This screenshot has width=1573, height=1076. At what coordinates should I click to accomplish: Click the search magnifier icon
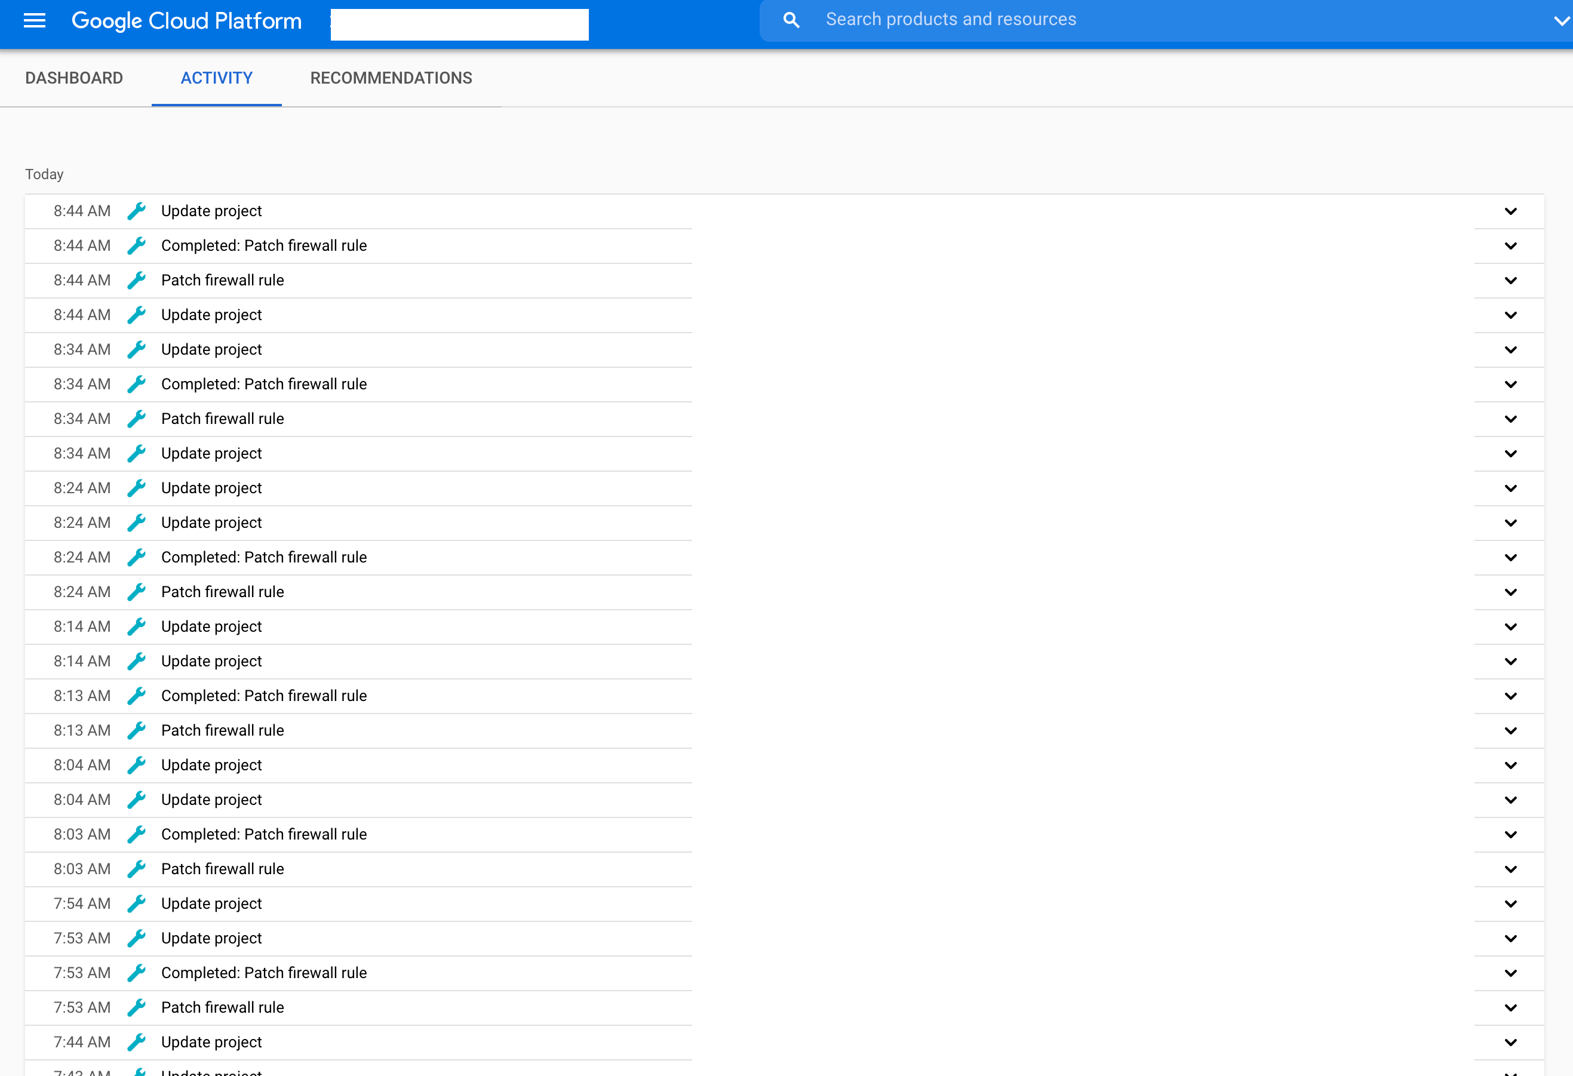coord(791,20)
